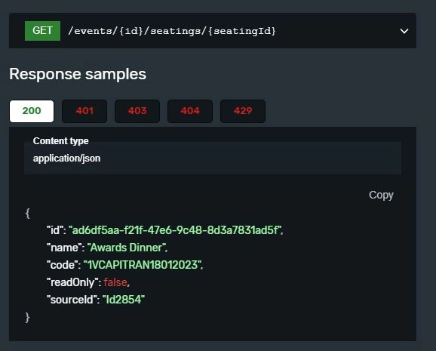
Task: Collapse JSON at the opening curly brace
Action: (27, 214)
